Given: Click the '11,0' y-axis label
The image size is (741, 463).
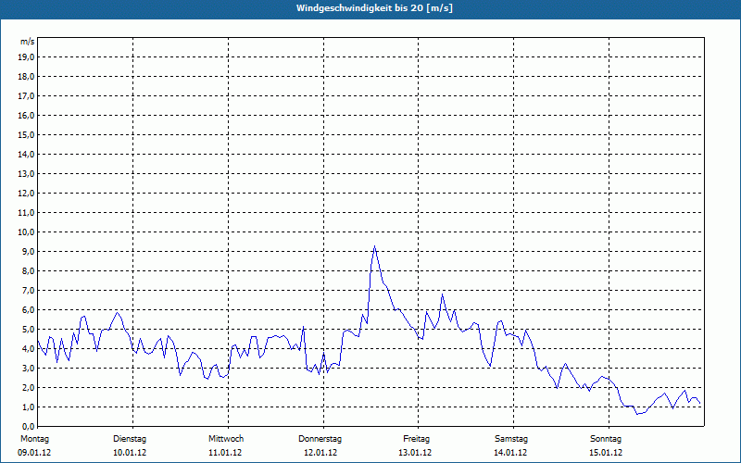Looking at the screenshot, I should (26, 213).
